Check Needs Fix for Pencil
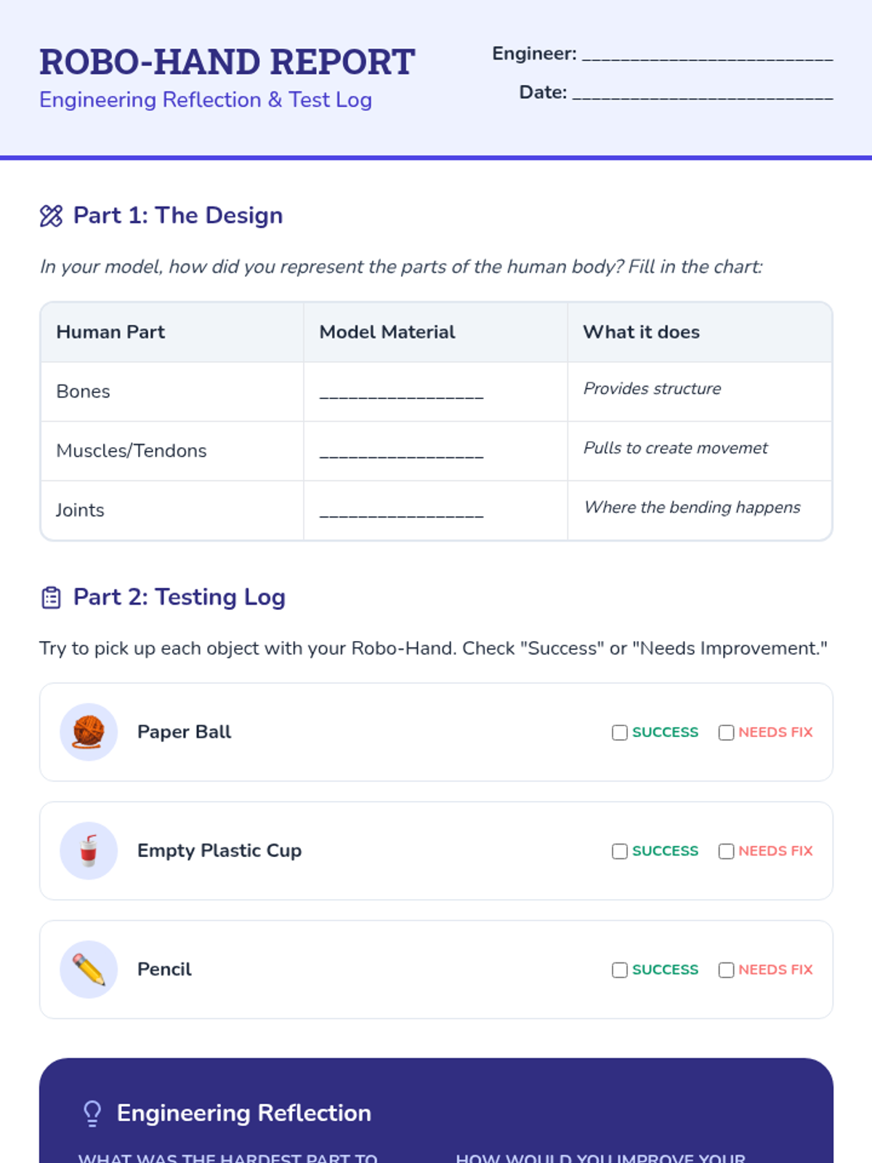 pos(726,970)
